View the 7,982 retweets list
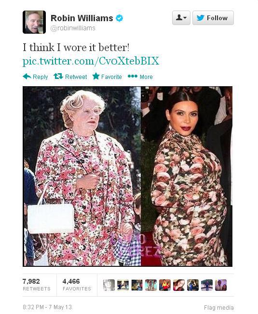The width and height of the screenshot is (258, 314). 37,285
